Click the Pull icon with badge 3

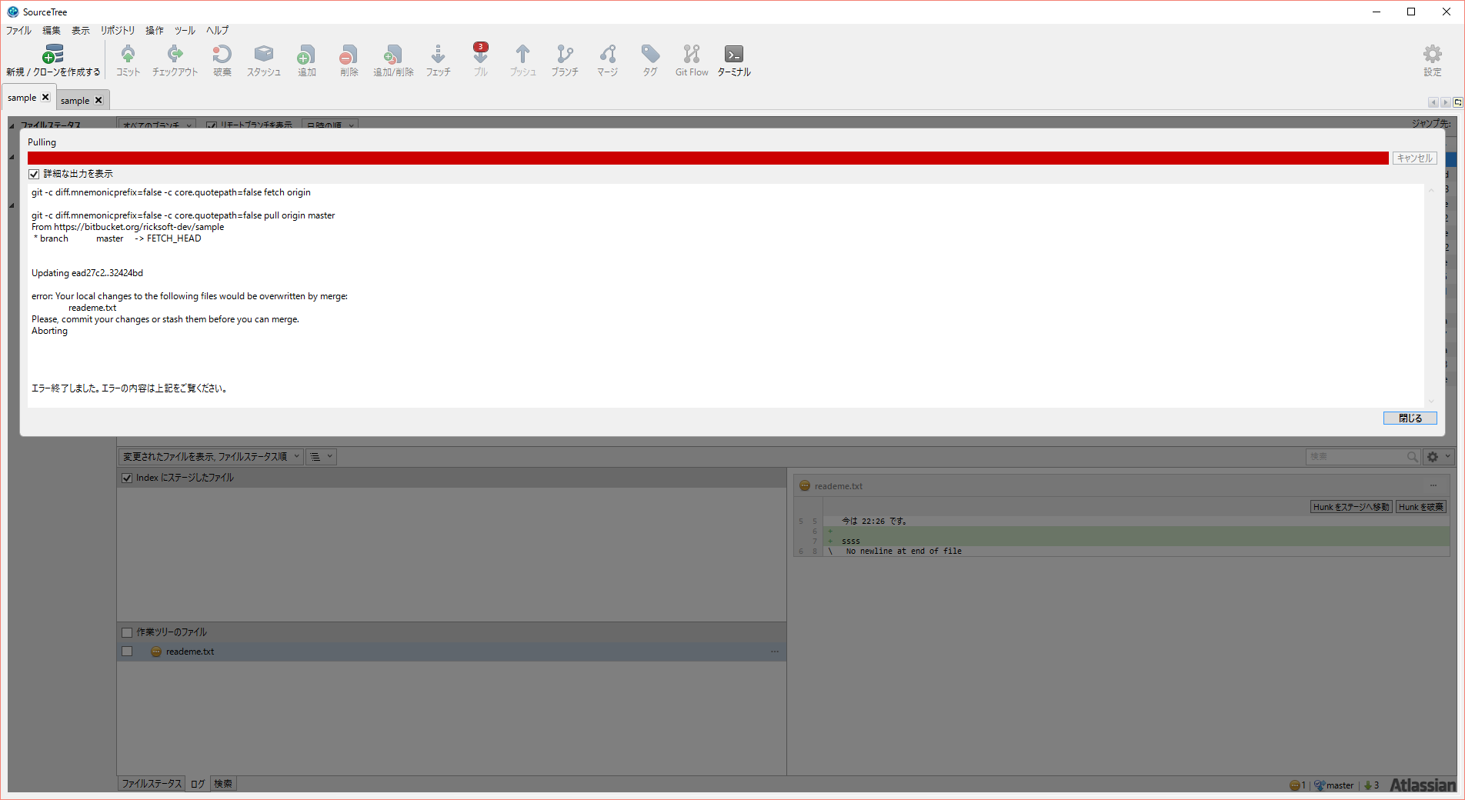(481, 53)
